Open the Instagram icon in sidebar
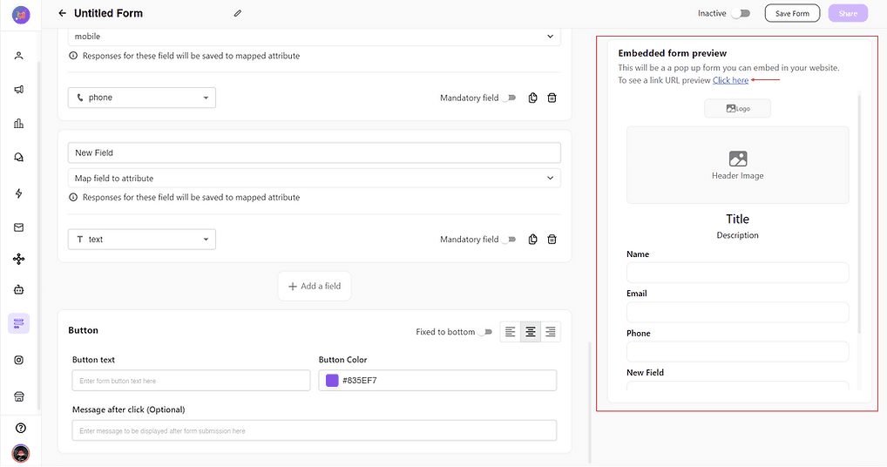 (18, 360)
